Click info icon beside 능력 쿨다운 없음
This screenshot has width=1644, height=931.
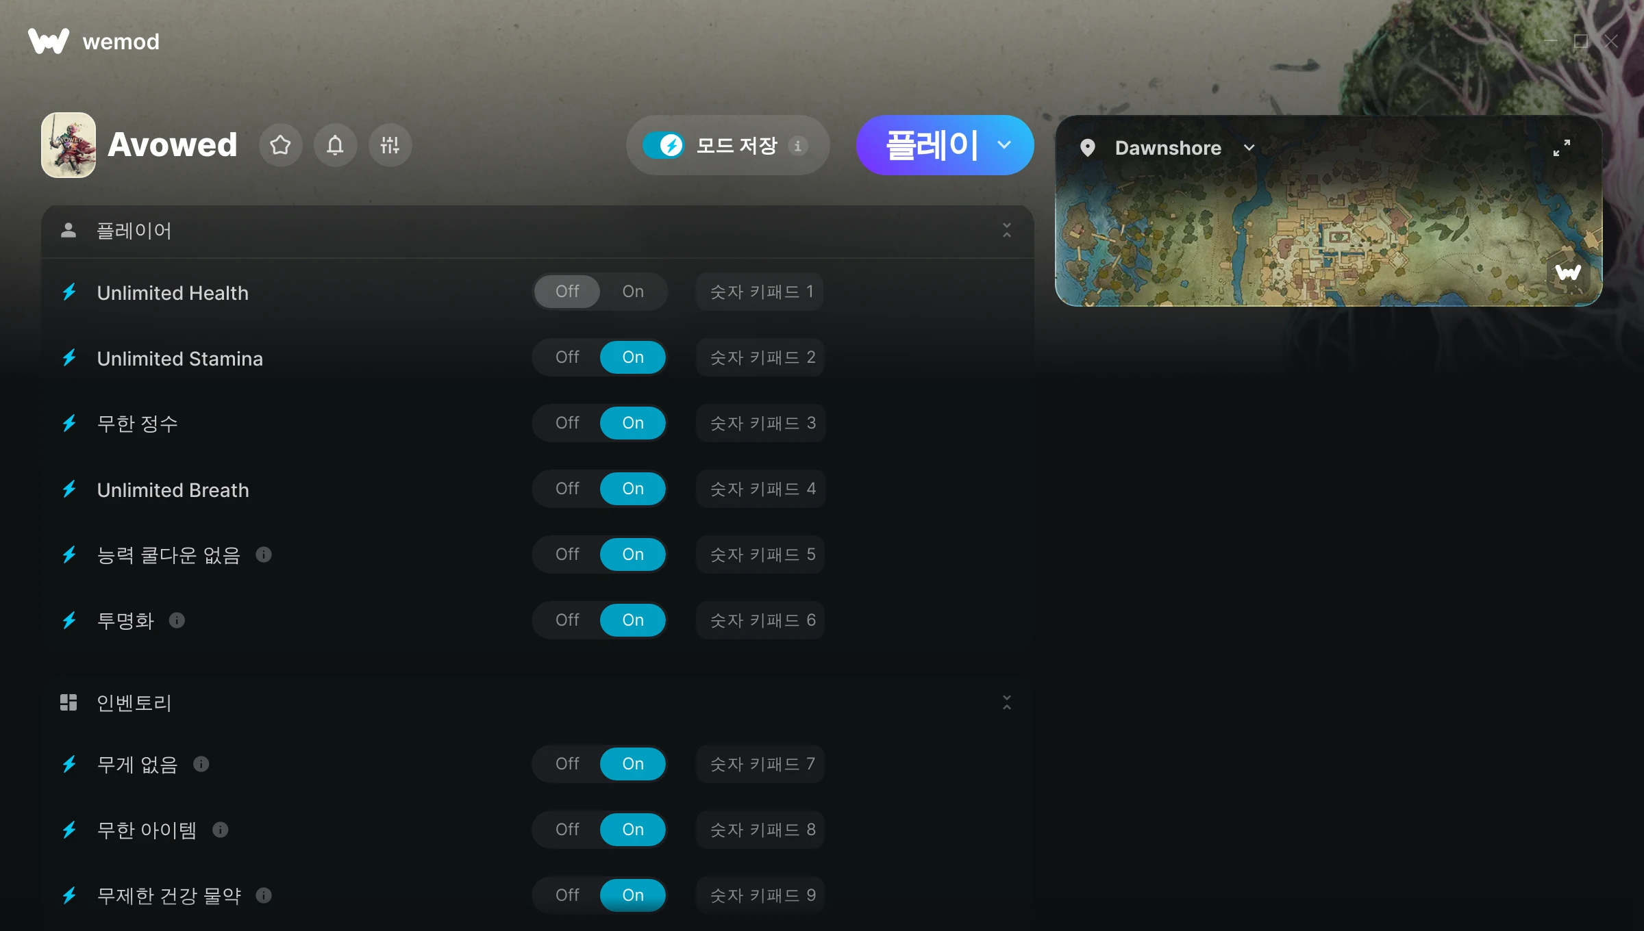[264, 554]
